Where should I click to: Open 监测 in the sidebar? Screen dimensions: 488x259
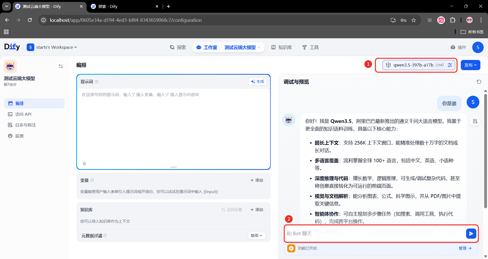tap(34, 136)
